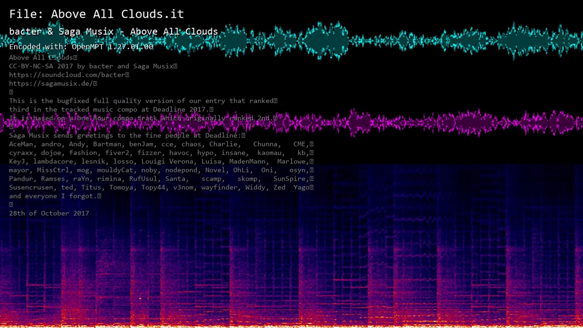The width and height of the screenshot is (583, 328).
Task: Click the name "Louigi Verona" in the greetings
Action: [167, 162]
